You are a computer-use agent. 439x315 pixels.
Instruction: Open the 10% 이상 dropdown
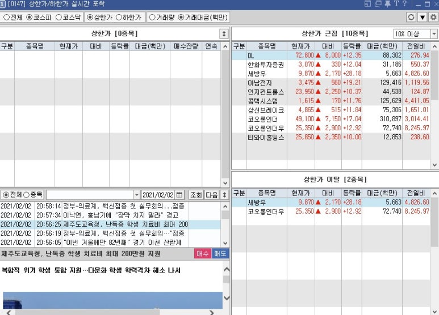[434, 34]
